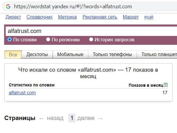Screen dimensions: 177x133
Task: Switch to the Десктопы tab
Action: tap(37, 55)
